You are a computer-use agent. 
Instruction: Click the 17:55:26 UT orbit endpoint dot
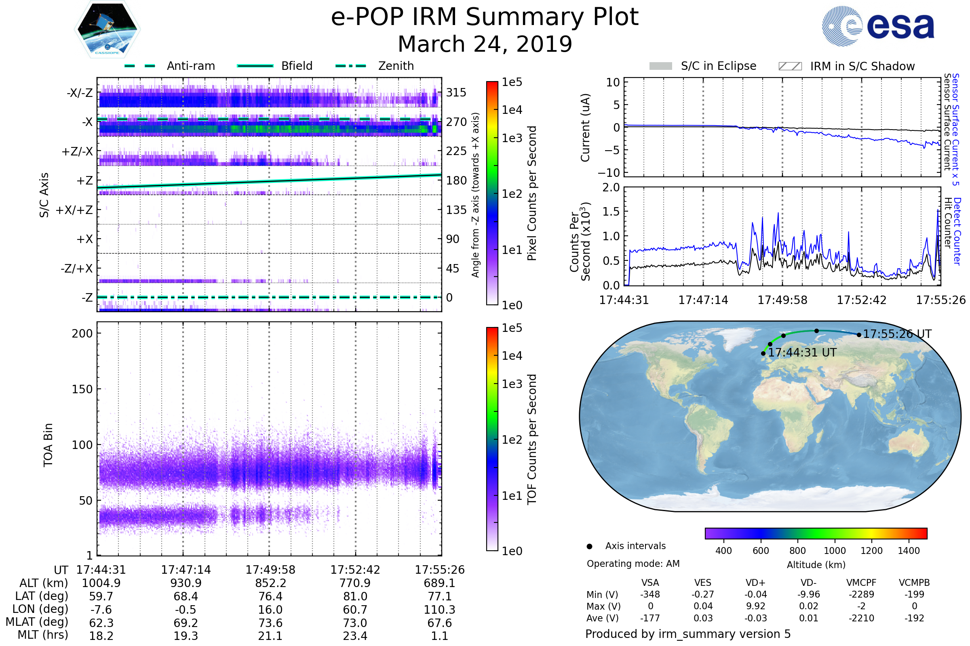point(858,335)
